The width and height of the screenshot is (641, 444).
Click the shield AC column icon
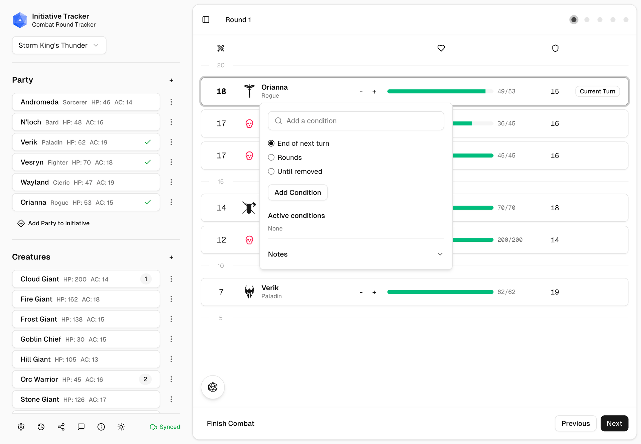tap(555, 48)
